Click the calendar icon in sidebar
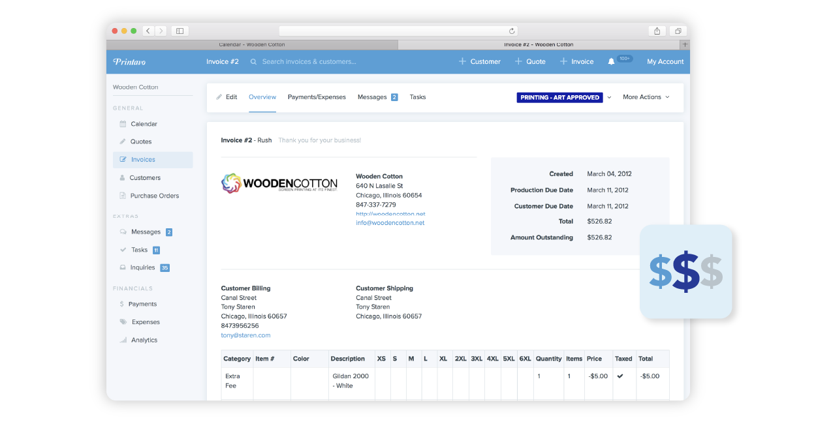Viewport: 816px width, 435px height. tap(123, 124)
